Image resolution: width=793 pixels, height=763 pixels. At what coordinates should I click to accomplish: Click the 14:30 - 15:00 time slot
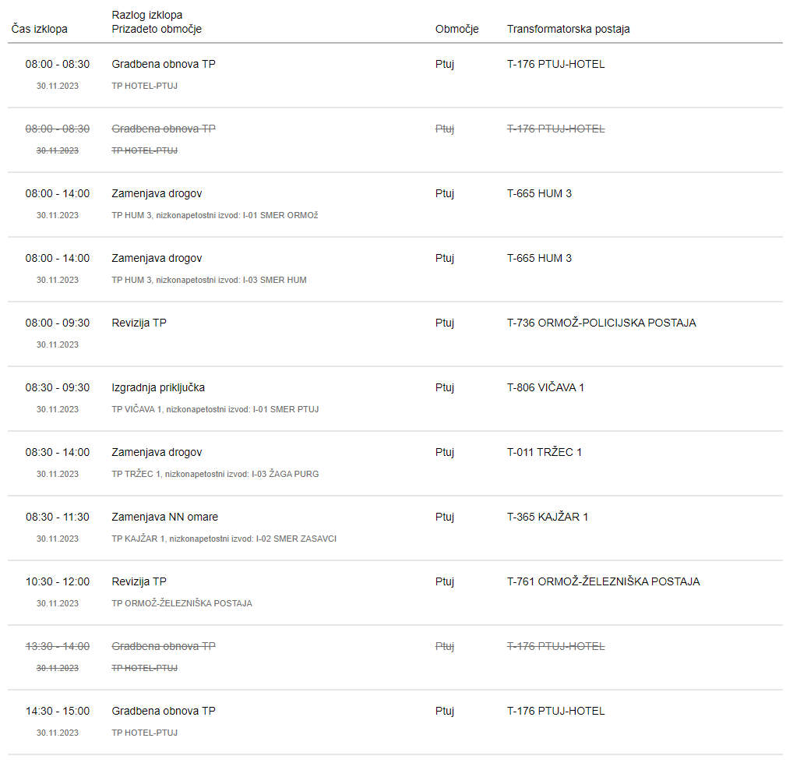click(x=58, y=711)
